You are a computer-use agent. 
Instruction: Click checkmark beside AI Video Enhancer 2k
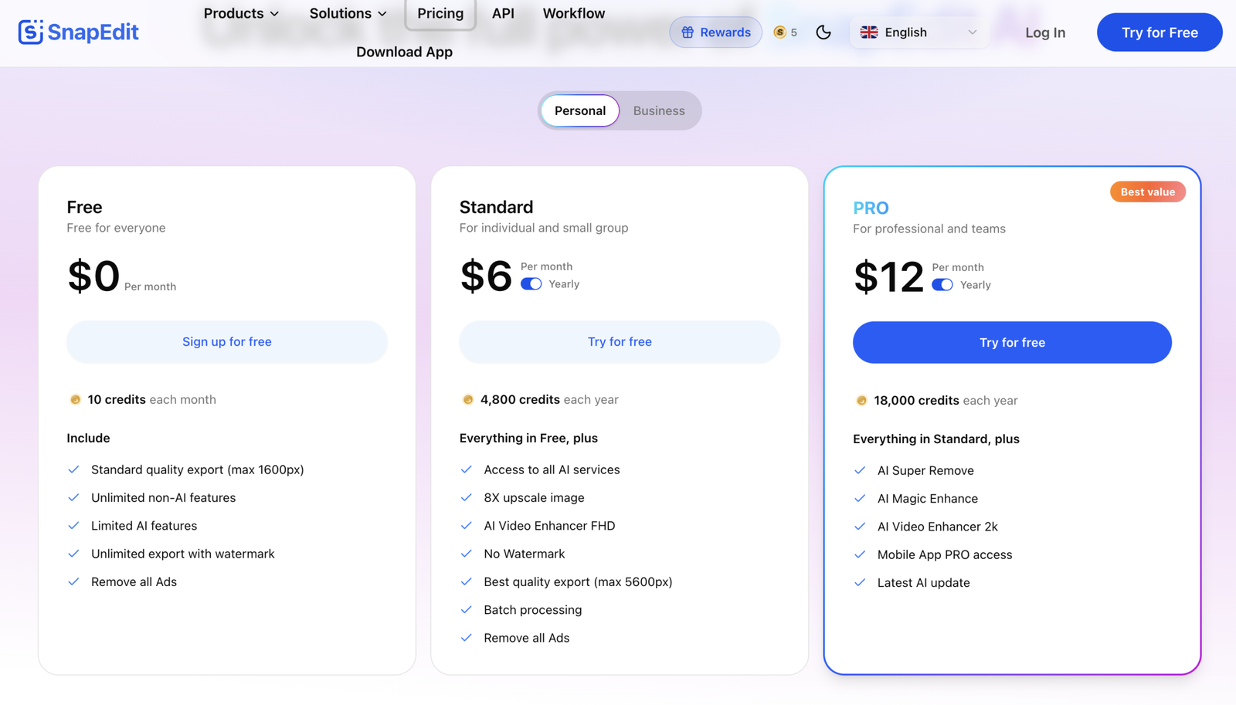pyautogui.click(x=860, y=527)
